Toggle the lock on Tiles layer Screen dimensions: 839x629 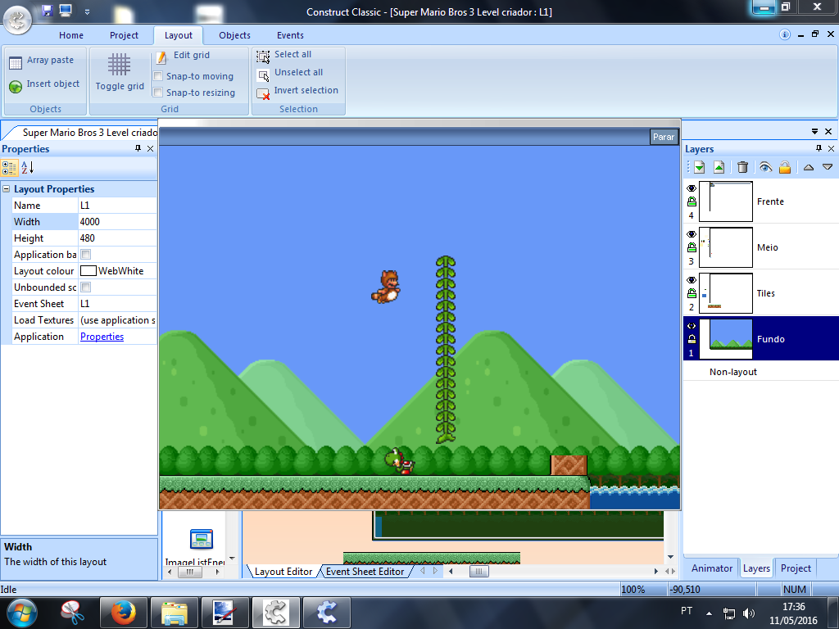[x=692, y=293]
